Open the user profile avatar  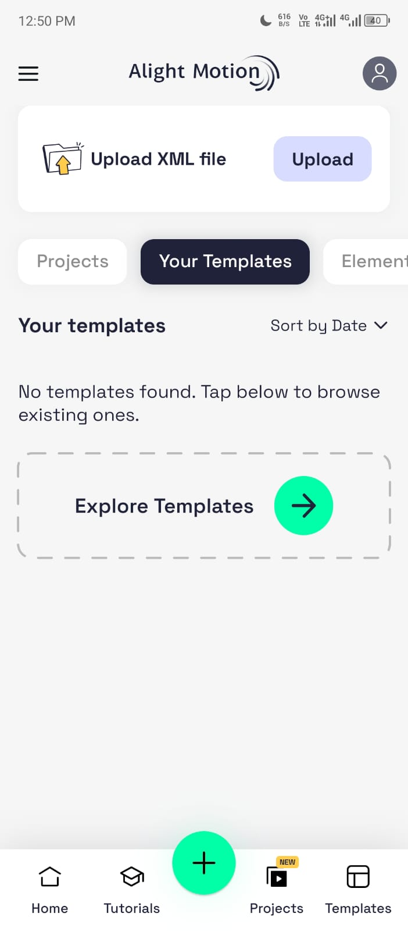pyautogui.click(x=379, y=73)
